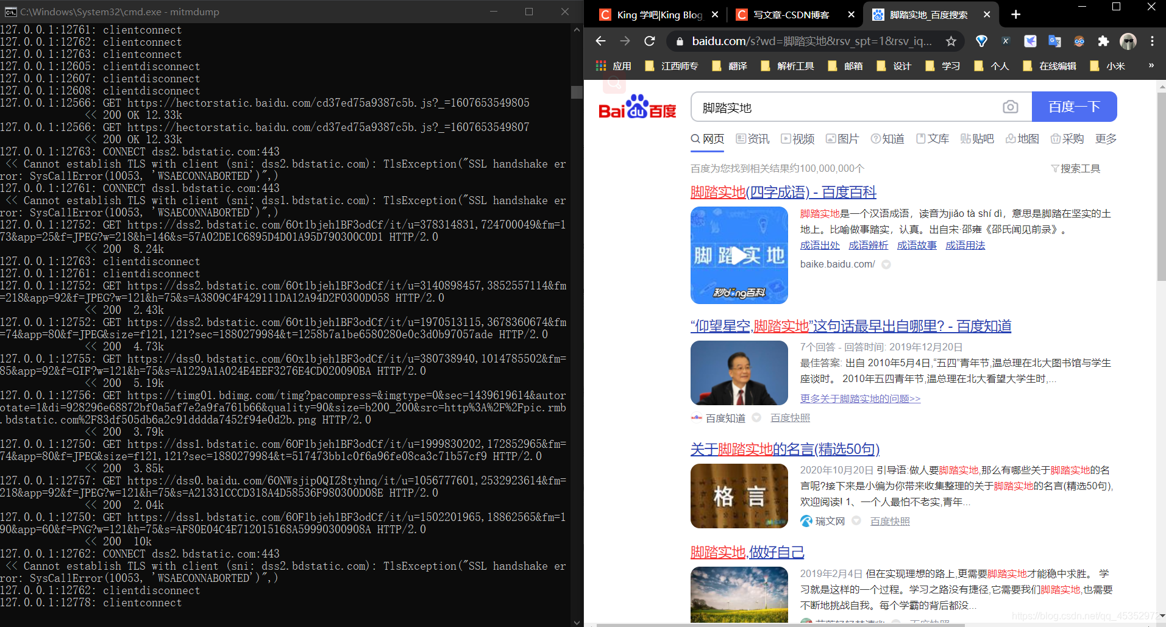Open the 解析工具 bookmark folder

pos(787,66)
